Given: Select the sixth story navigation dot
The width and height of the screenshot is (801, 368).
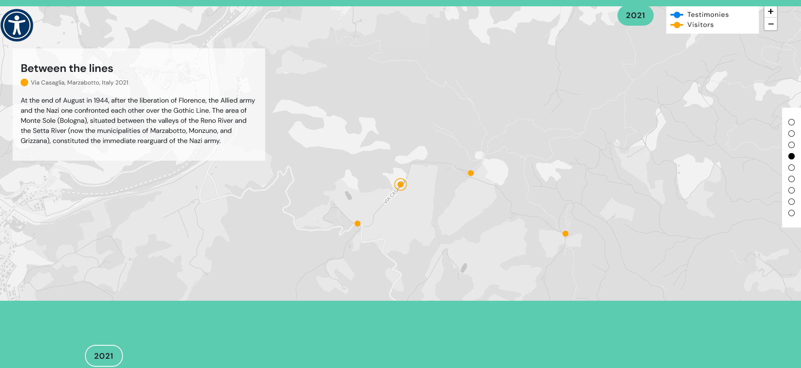Looking at the screenshot, I should [791, 179].
